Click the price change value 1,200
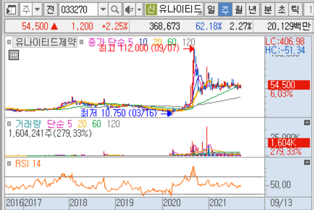The image size is (314, 210). click(x=82, y=26)
